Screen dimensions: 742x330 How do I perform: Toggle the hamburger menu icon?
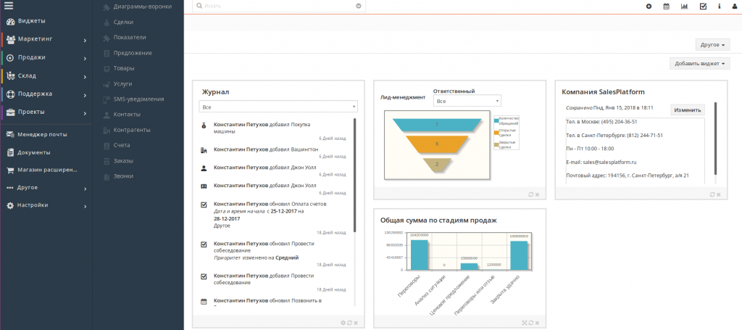pyautogui.click(x=9, y=6)
